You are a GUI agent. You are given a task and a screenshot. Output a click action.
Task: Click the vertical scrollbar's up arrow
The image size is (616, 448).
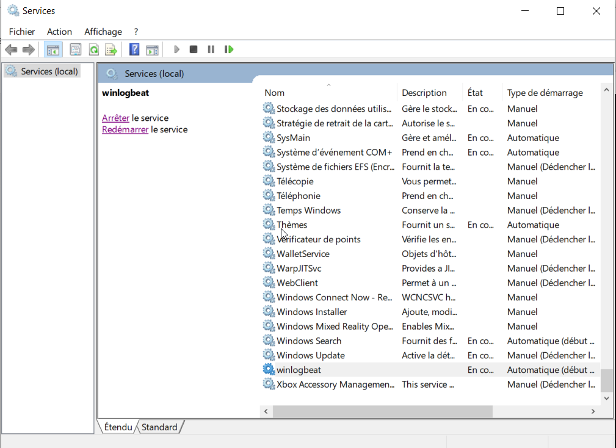pyautogui.click(x=606, y=90)
